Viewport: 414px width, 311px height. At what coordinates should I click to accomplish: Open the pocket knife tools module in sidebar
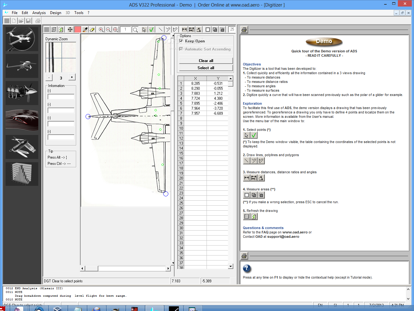22,147
